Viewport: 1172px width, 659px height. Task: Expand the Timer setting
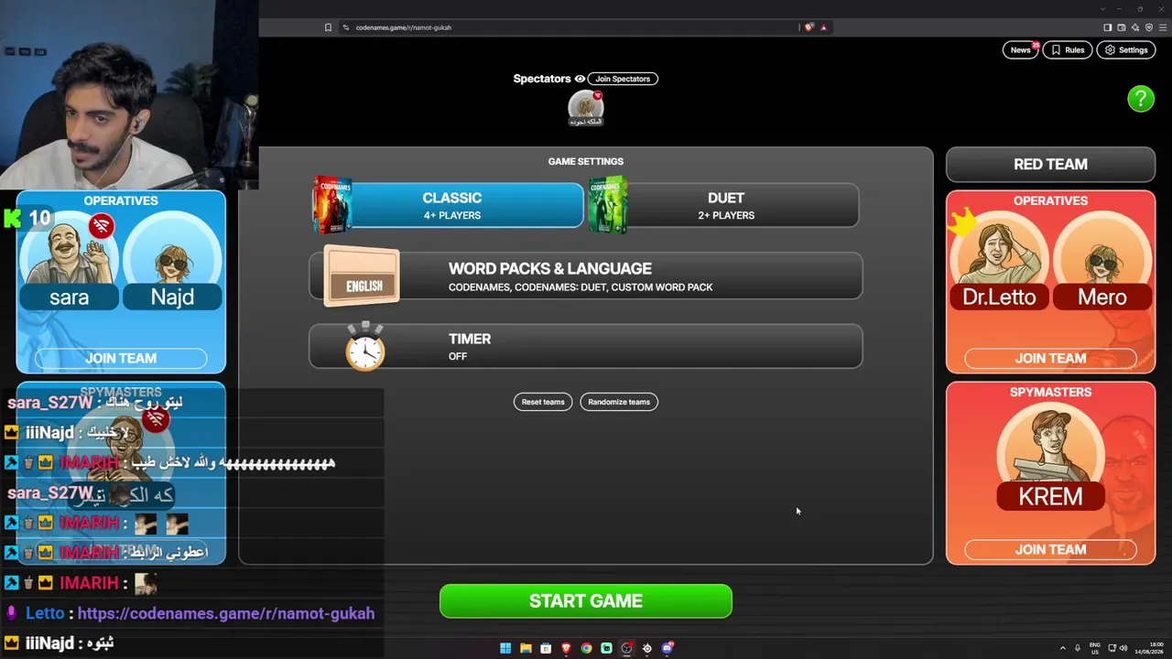[586, 346]
